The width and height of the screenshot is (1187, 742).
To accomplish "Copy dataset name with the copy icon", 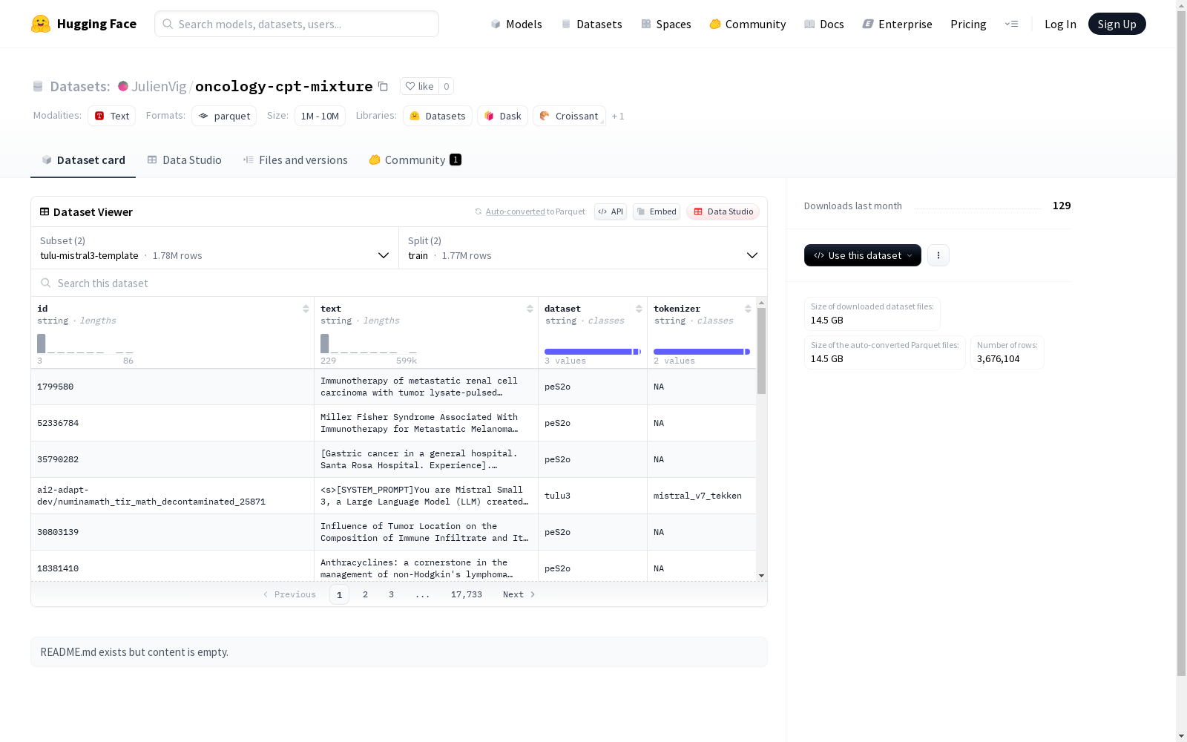I will coord(383,86).
